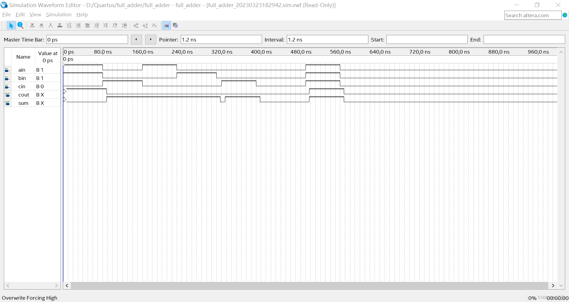Run Functional Simulation toolbar icon
The width and height of the screenshot is (569, 302).
136,25
